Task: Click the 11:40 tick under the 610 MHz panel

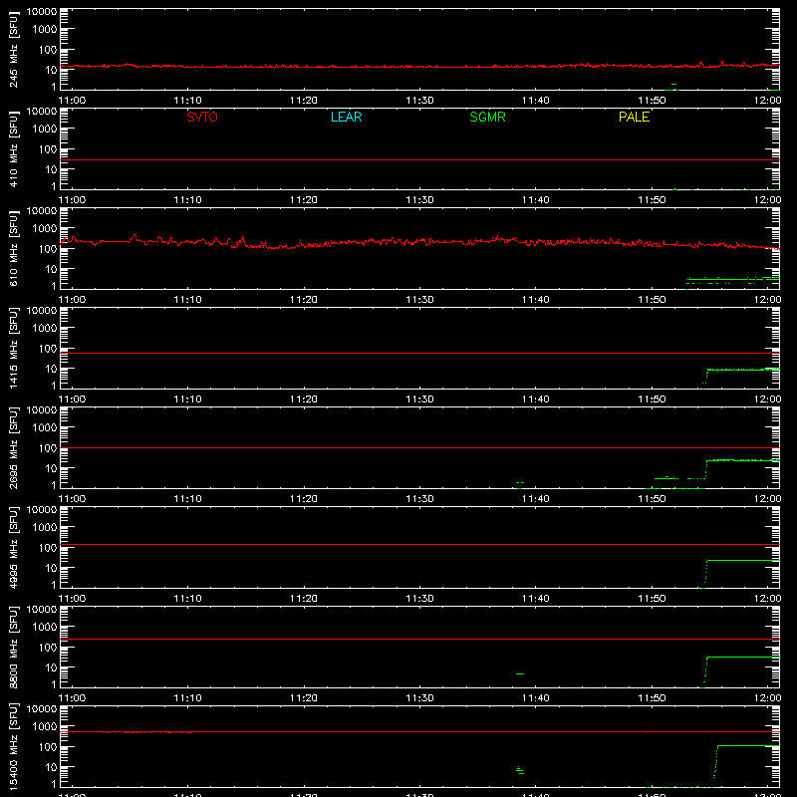Action: 536,300
